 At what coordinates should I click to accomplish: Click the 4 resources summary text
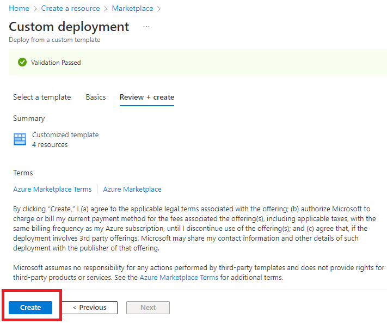point(50,145)
